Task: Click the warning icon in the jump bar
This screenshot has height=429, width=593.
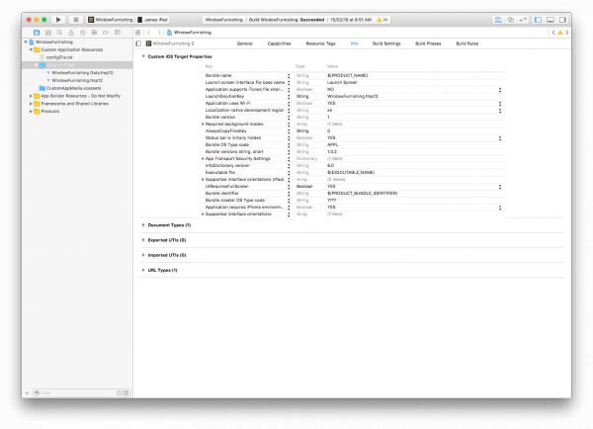Action: point(560,33)
